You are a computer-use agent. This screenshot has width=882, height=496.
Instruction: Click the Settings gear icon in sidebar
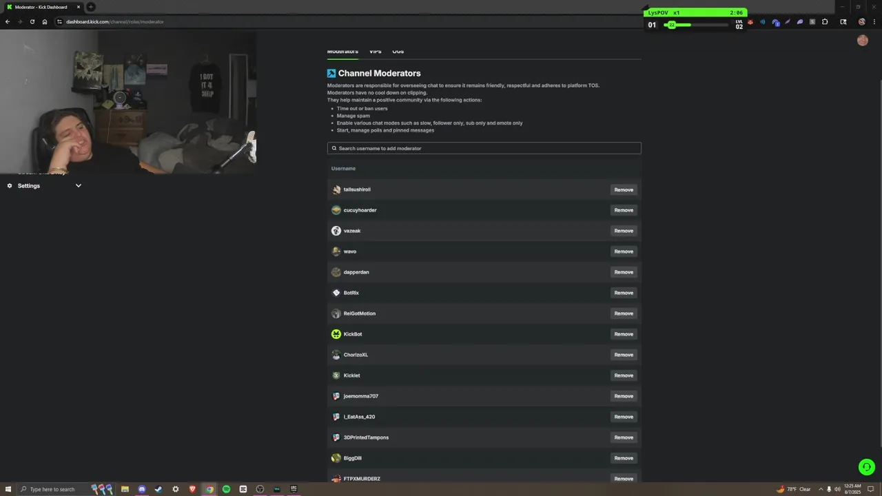pyautogui.click(x=10, y=186)
